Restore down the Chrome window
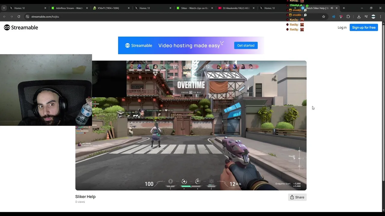The image size is (385, 216). point(371,8)
